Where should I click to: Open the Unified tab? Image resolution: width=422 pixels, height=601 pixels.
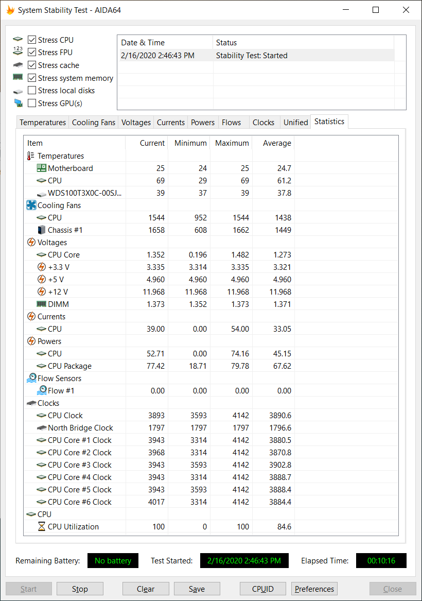point(295,122)
